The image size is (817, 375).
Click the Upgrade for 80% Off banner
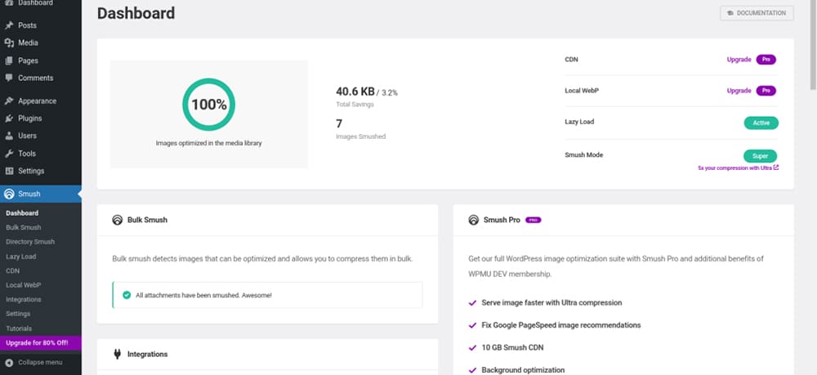pos(41,343)
